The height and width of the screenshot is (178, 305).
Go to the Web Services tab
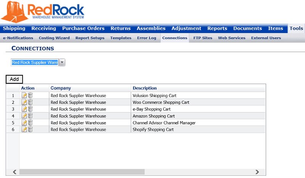pyautogui.click(x=231, y=38)
